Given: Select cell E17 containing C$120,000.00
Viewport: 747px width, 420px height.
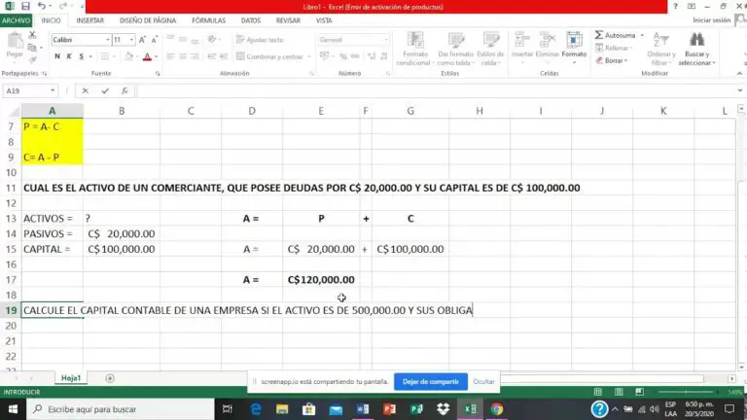Looking at the screenshot, I should pos(321,279).
